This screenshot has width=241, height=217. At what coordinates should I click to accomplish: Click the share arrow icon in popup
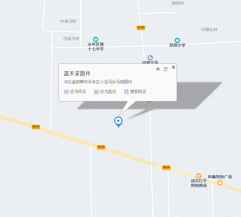(166, 69)
